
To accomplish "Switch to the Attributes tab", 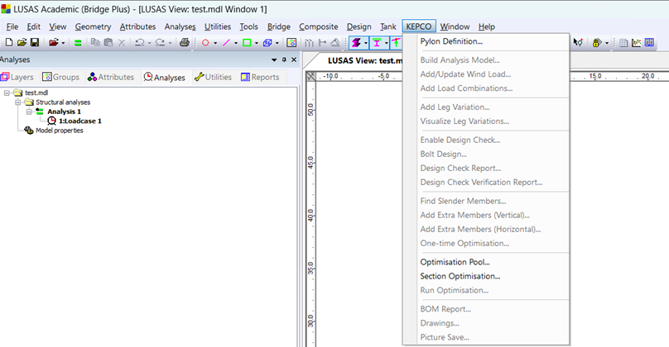I will tap(110, 77).
